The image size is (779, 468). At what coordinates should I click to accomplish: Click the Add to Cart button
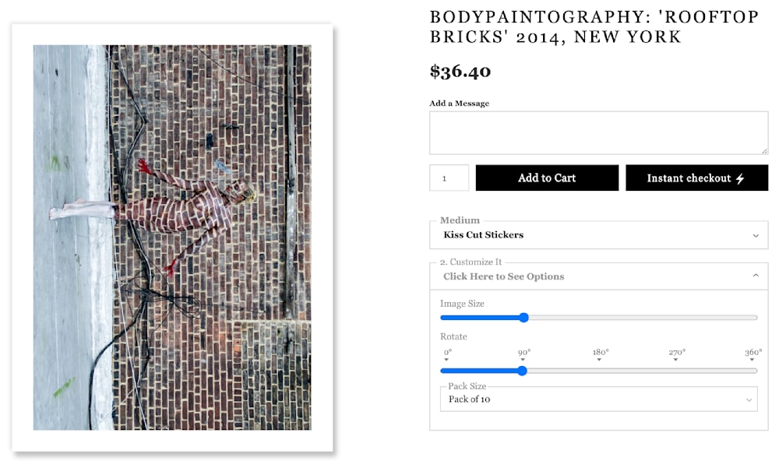point(547,178)
